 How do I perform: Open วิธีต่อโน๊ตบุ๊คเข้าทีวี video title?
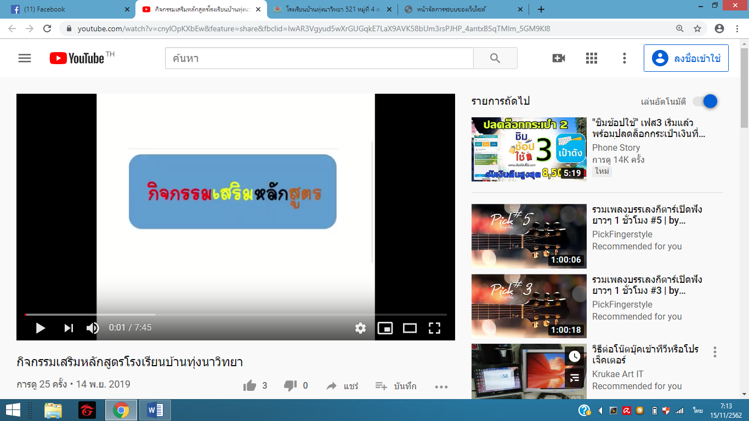pos(645,355)
